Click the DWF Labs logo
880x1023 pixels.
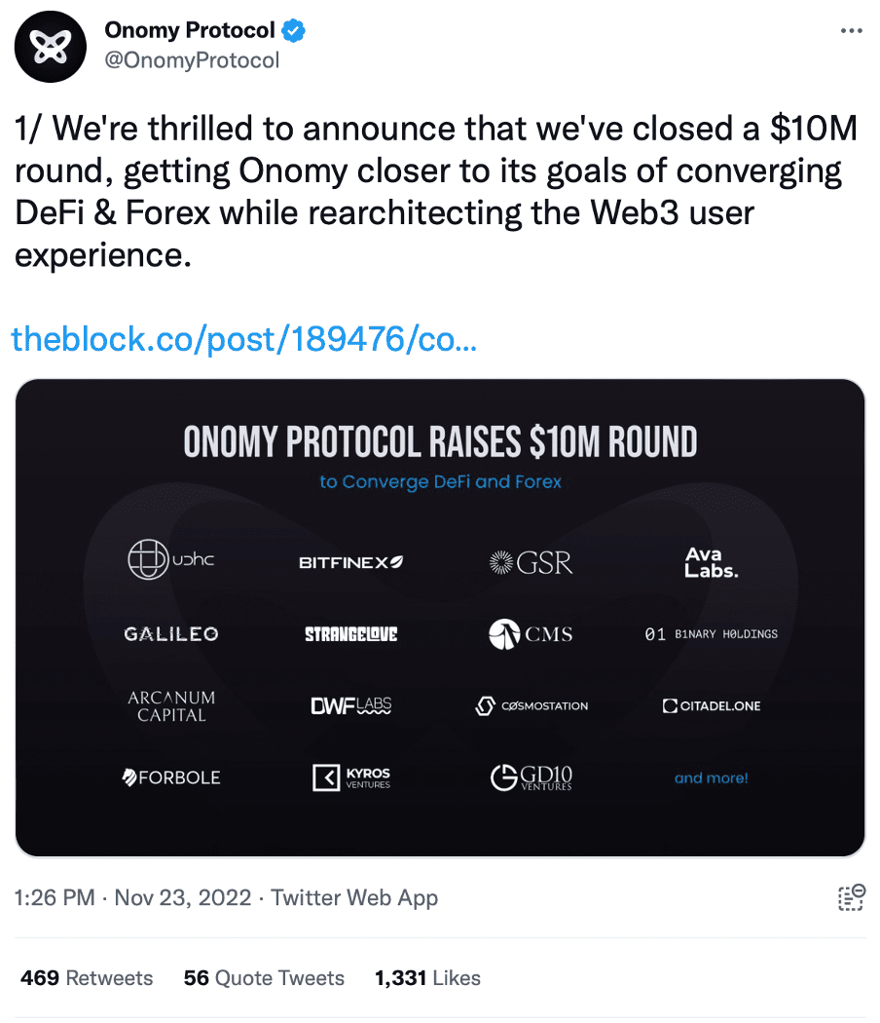tap(350, 705)
